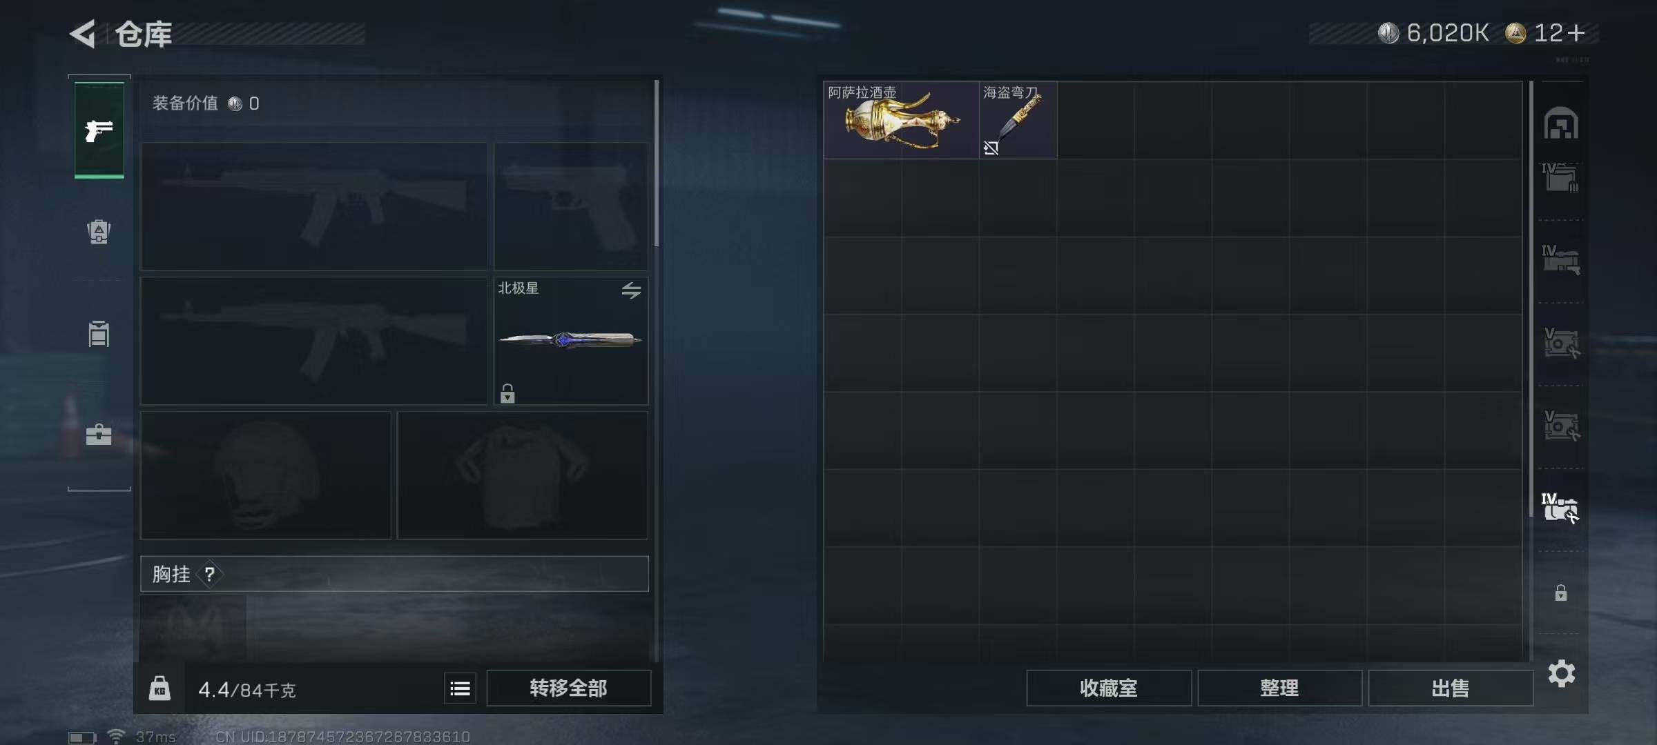The image size is (1657, 745).
Task: Click the locked storage expansion slot
Action: point(1561,593)
